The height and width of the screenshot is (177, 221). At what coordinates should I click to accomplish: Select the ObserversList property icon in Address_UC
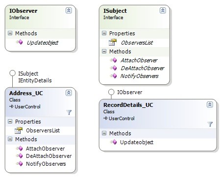tap(19, 130)
